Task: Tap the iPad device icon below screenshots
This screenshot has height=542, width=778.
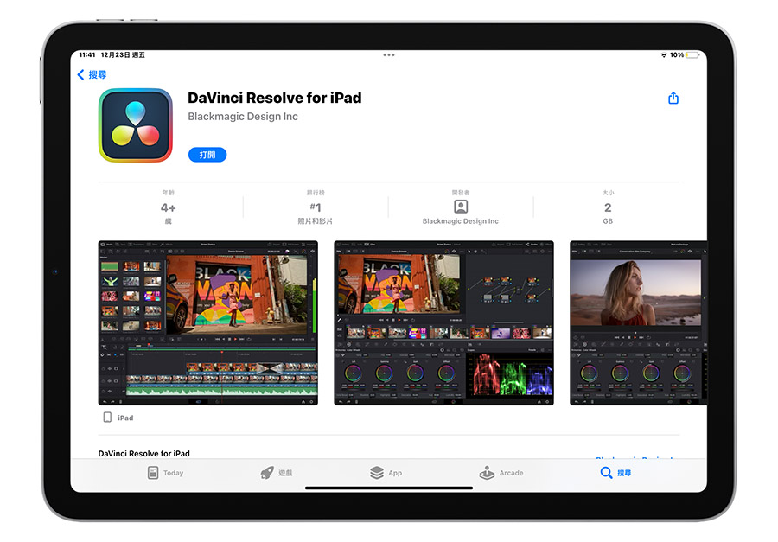Action: click(x=107, y=418)
